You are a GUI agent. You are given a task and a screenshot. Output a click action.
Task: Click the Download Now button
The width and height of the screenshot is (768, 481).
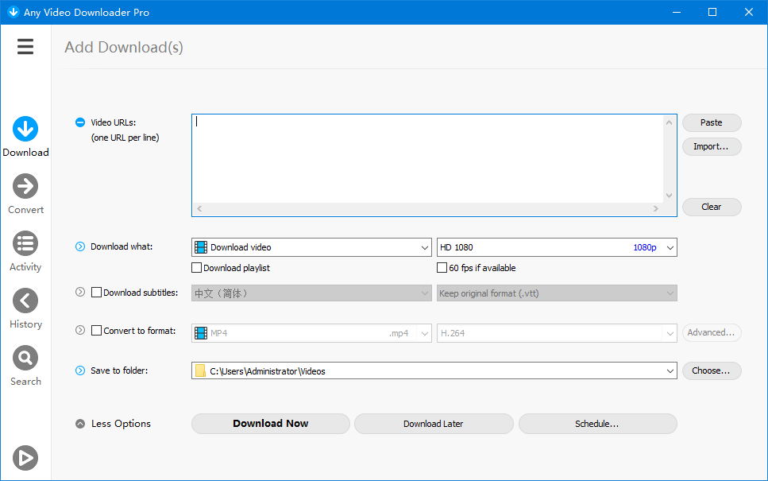tap(270, 424)
